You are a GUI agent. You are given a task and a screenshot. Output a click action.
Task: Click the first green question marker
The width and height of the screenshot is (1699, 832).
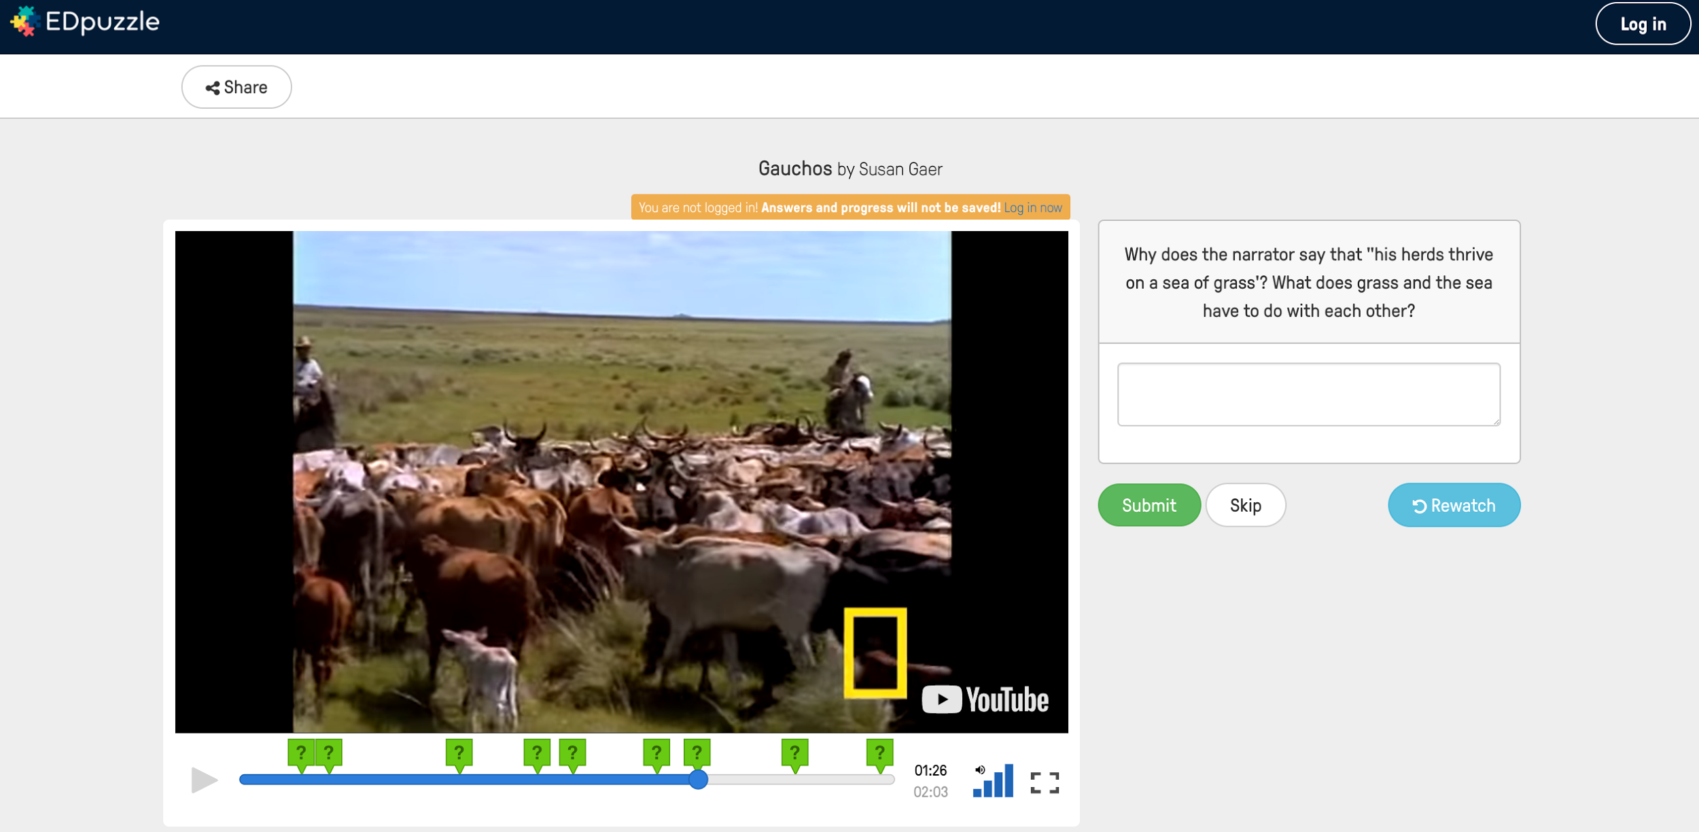[301, 753]
